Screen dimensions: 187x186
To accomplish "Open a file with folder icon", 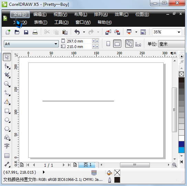I will pyautogui.click(x=17, y=32).
